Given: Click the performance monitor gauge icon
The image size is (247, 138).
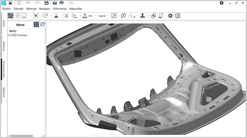Looking at the screenshot, I should (x=178, y=16).
